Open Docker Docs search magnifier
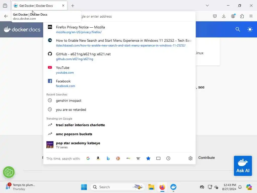Screen dimensions: 257x193 (238, 29)
